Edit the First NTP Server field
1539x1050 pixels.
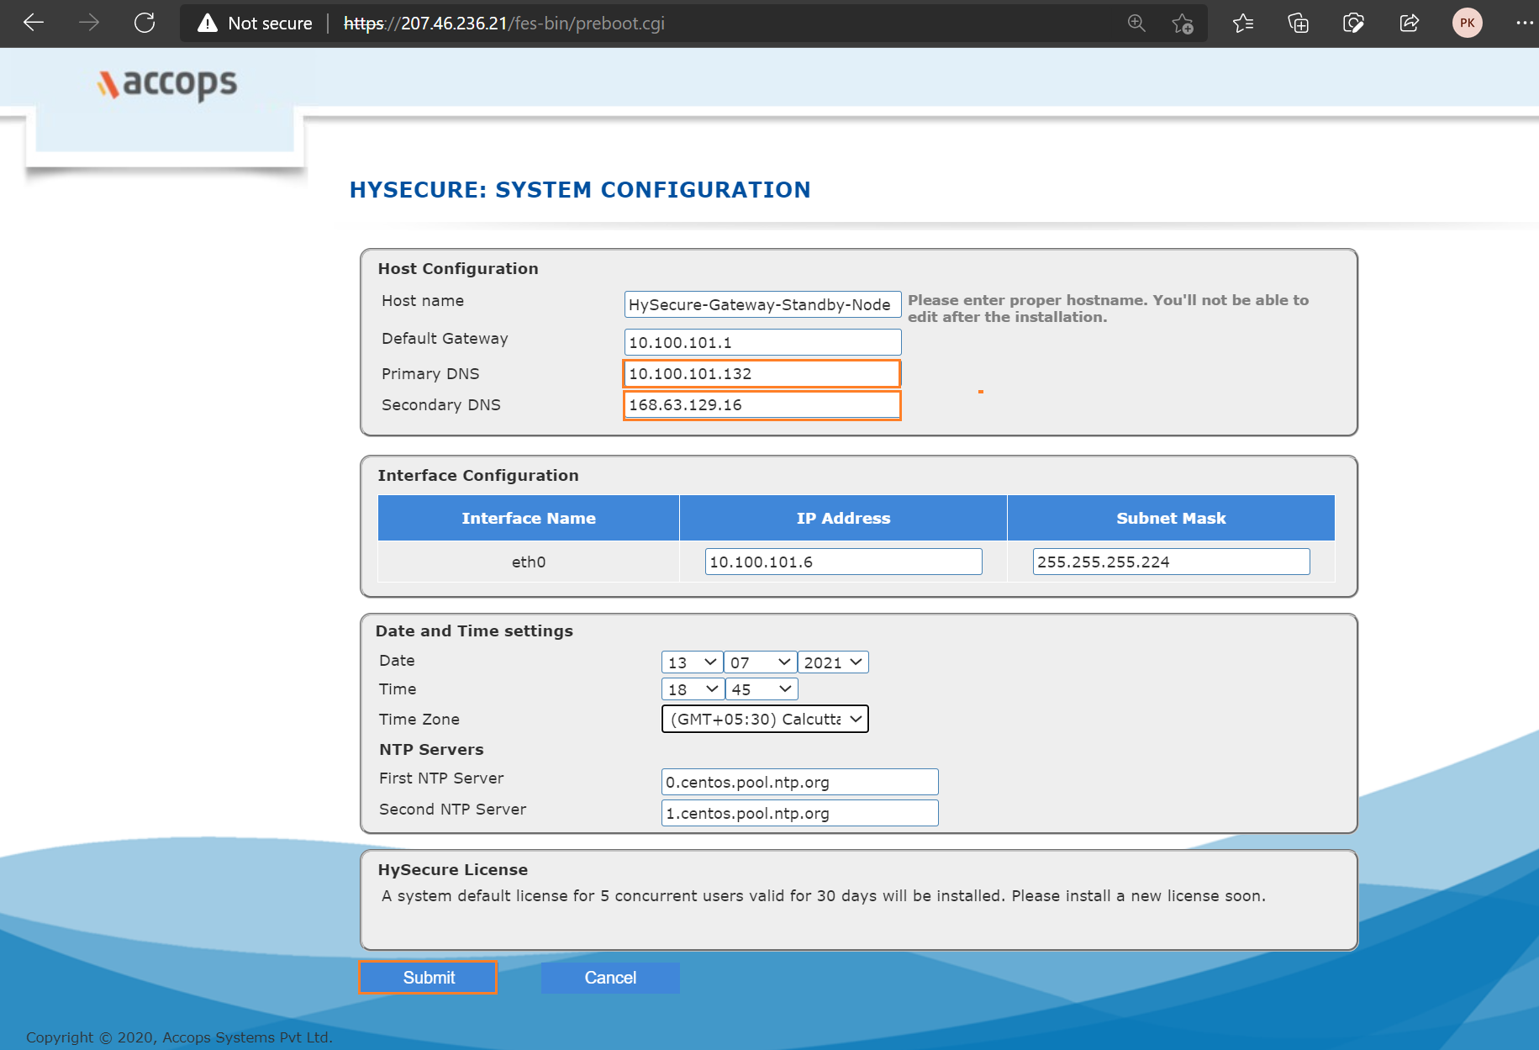pos(799,782)
